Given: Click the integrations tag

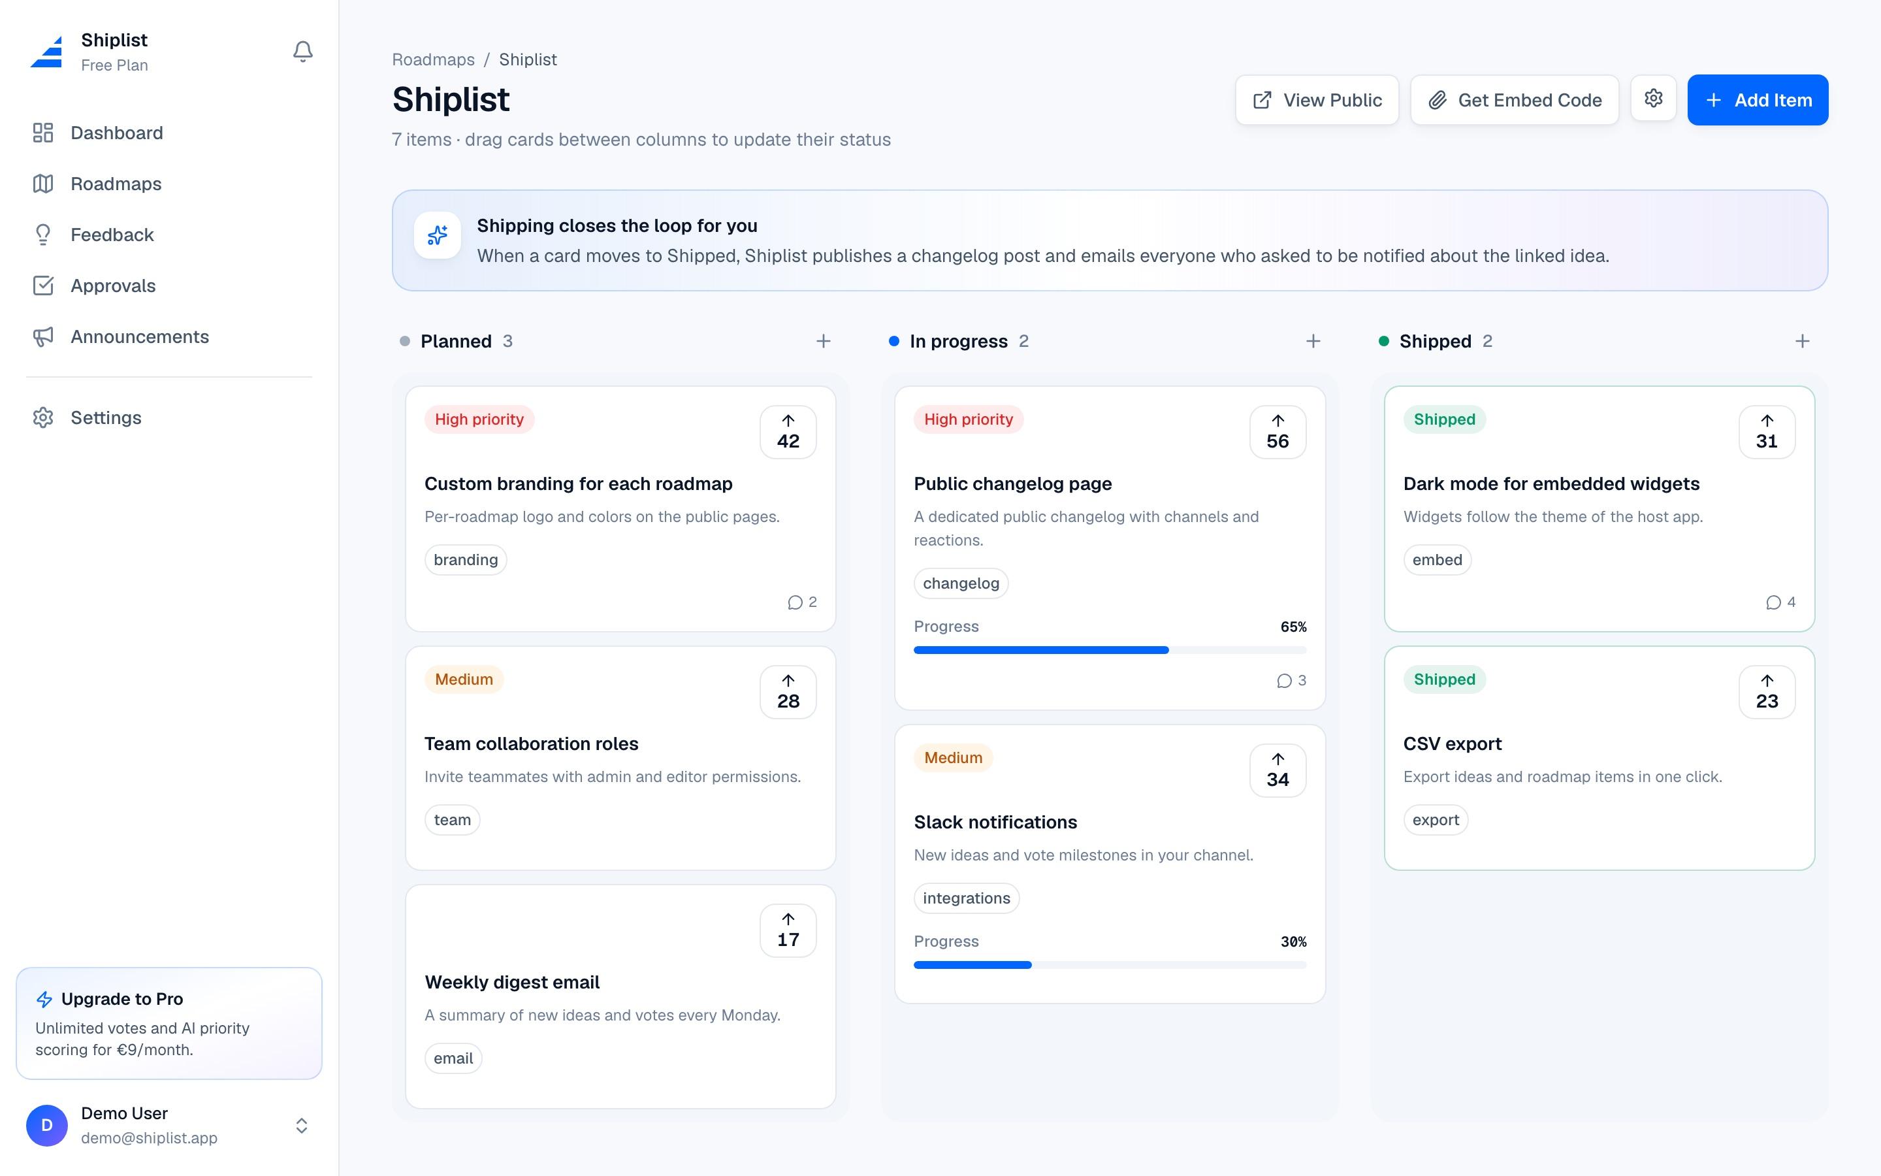Looking at the screenshot, I should (x=966, y=898).
